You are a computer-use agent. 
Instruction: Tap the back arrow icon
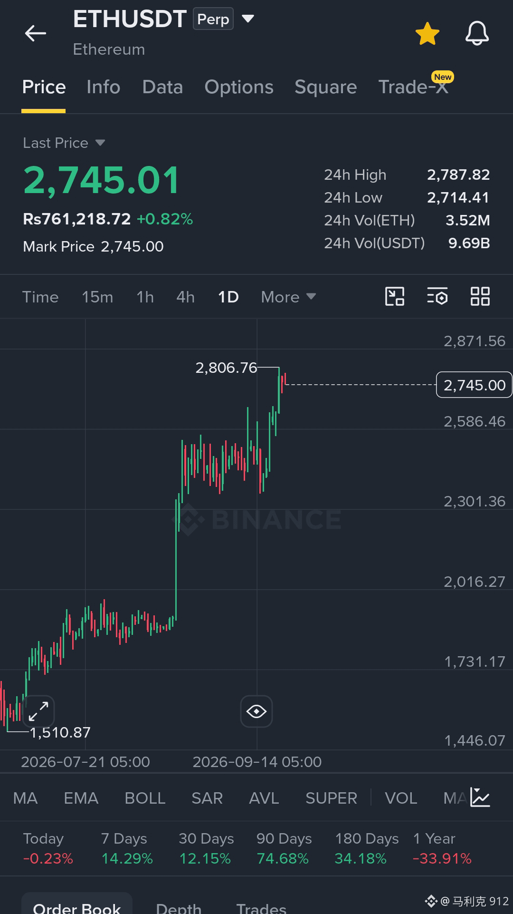point(36,33)
